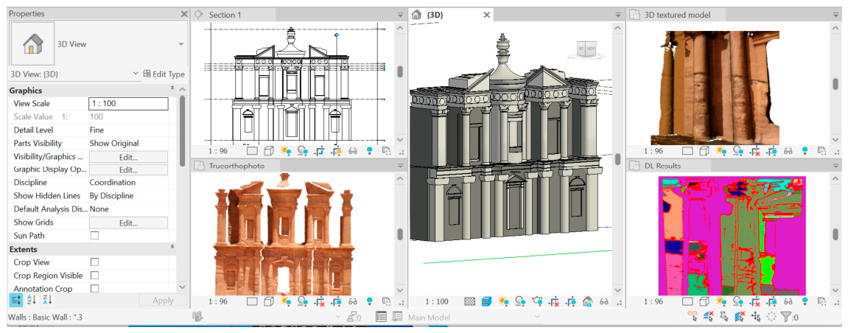Toggle categorized properties view button

tap(15, 300)
